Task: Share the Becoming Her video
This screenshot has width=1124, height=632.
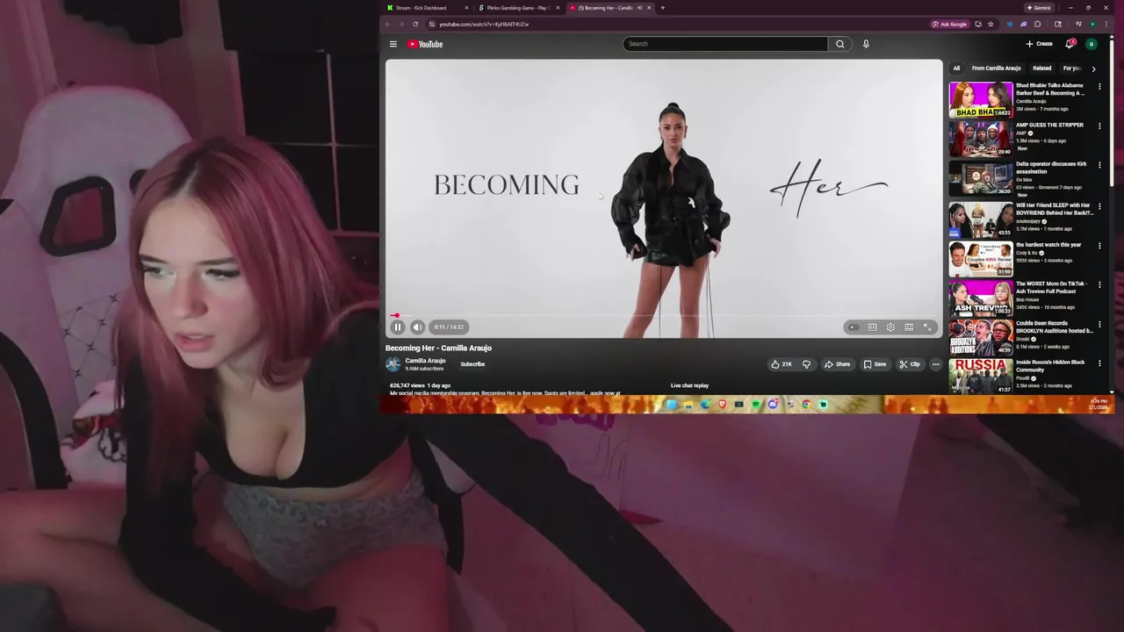Action: coord(837,364)
